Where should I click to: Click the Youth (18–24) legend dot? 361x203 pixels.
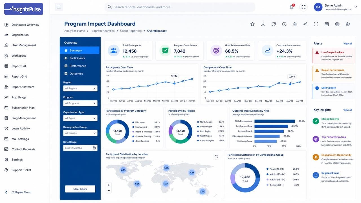267,169
